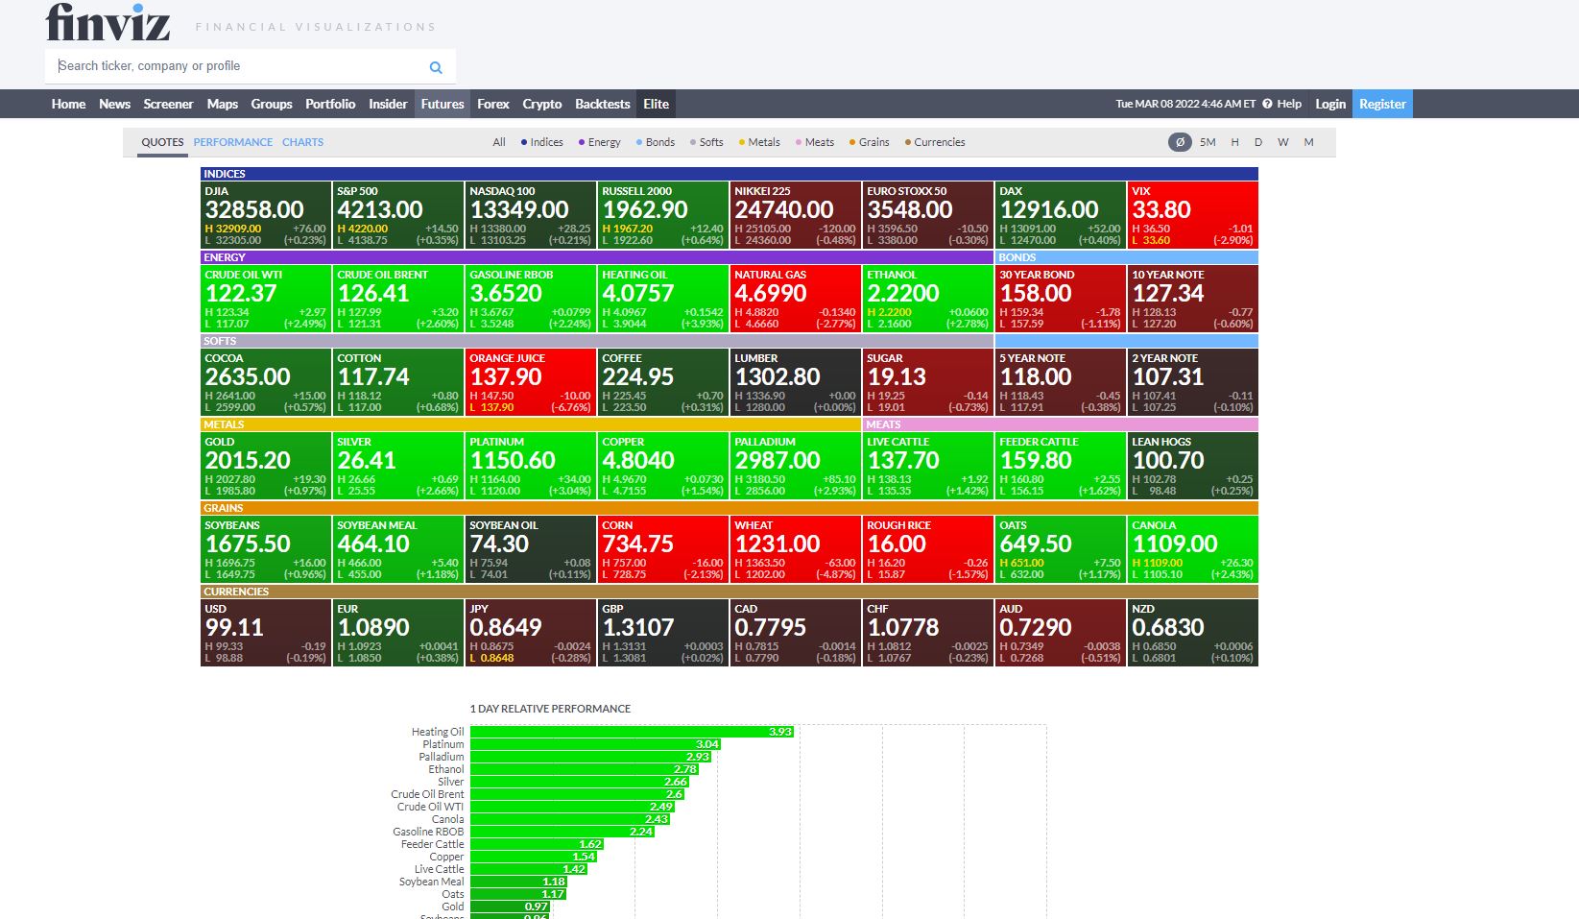Select the Futures nav item
Viewport: 1579px width, 919px height.
443,104
